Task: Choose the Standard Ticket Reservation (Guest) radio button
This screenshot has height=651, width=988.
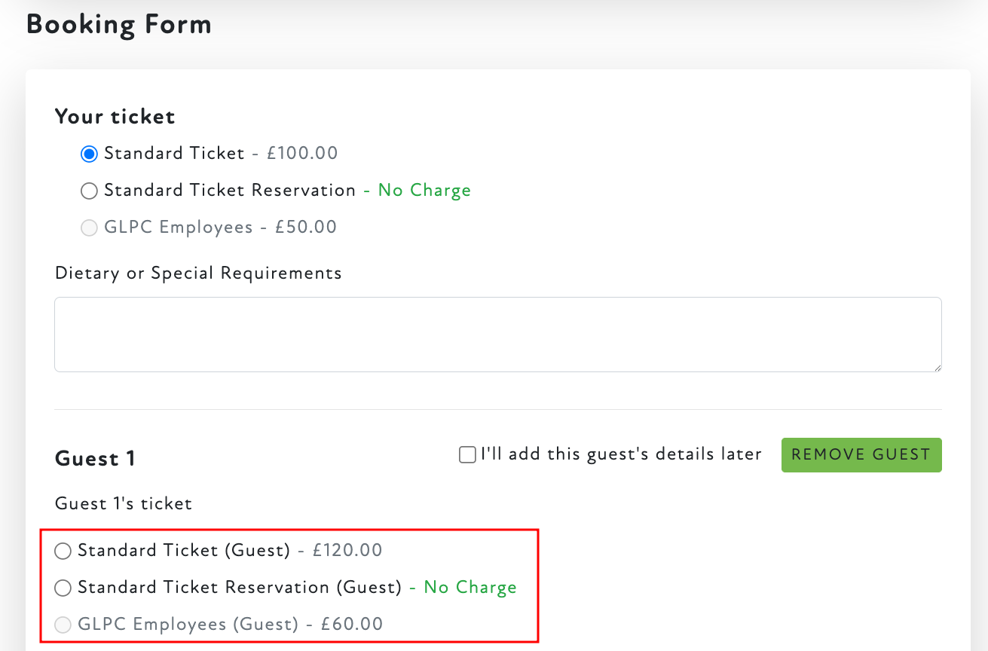Action: [63, 588]
